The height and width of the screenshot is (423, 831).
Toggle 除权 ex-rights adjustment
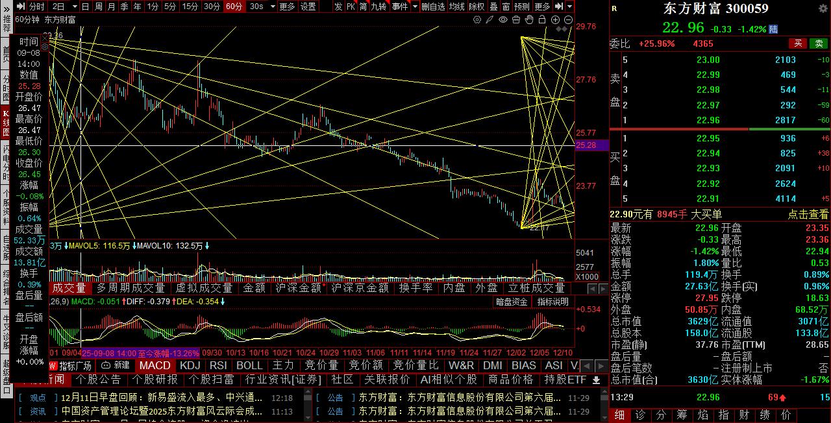pyautogui.click(x=477, y=6)
